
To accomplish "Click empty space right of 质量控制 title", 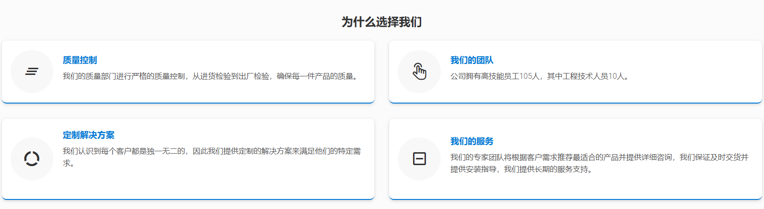I will click(229, 60).
